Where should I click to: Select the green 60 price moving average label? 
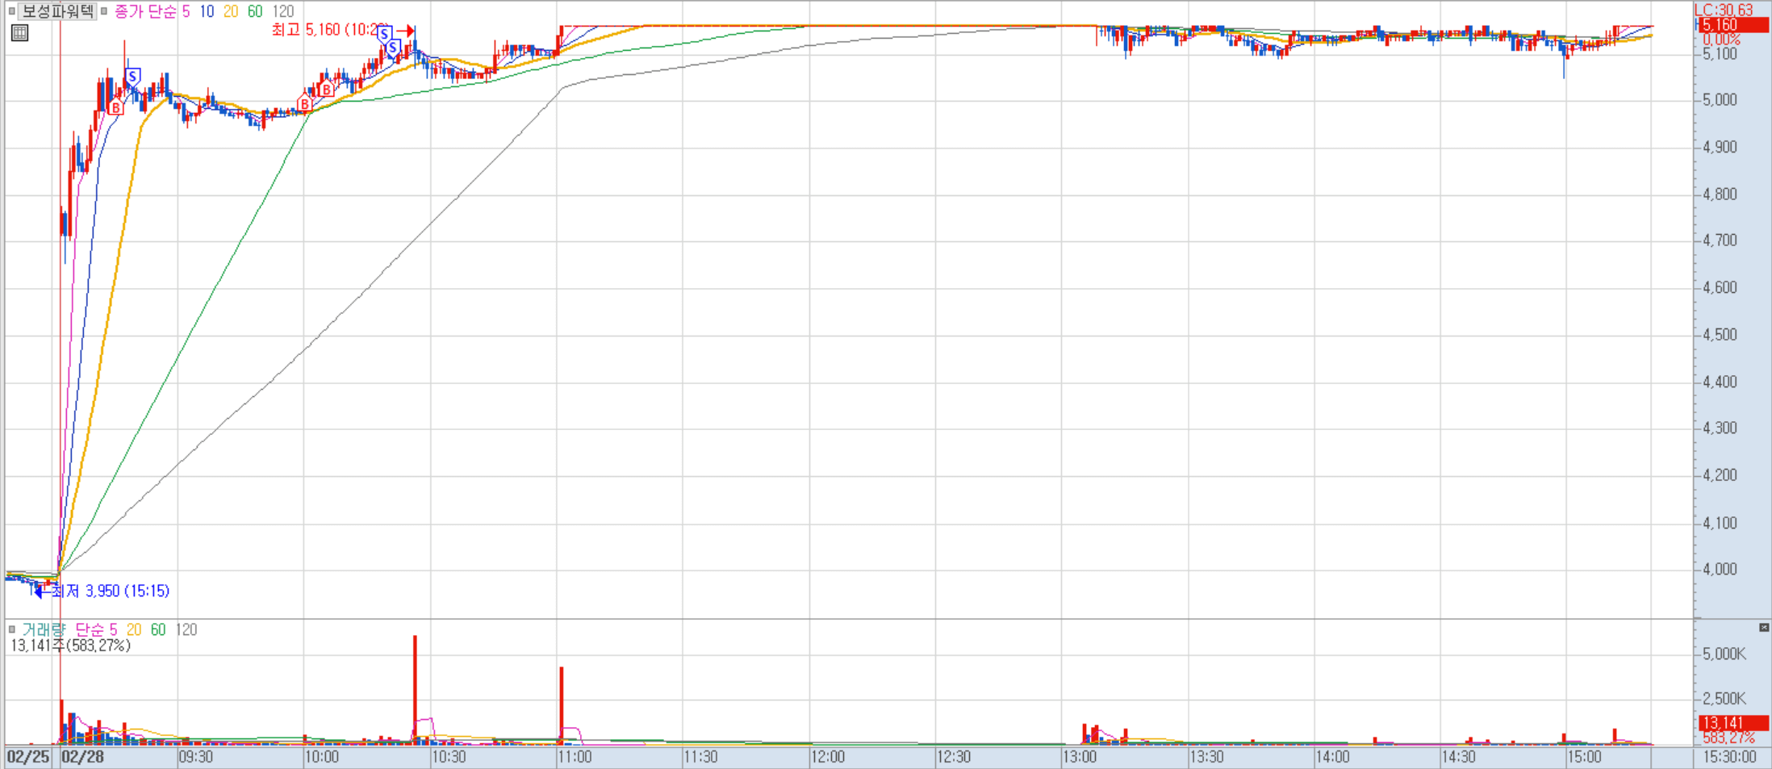pyautogui.click(x=255, y=11)
